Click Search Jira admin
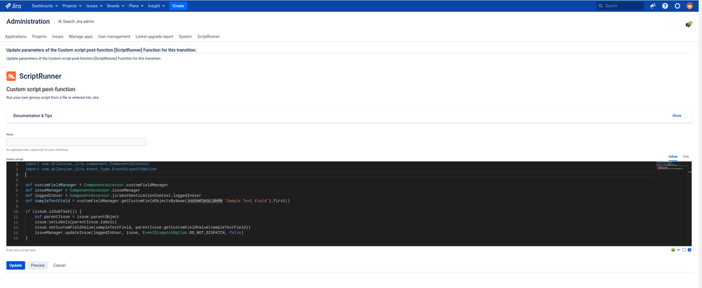This screenshot has height=288, width=702. coord(77,22)
